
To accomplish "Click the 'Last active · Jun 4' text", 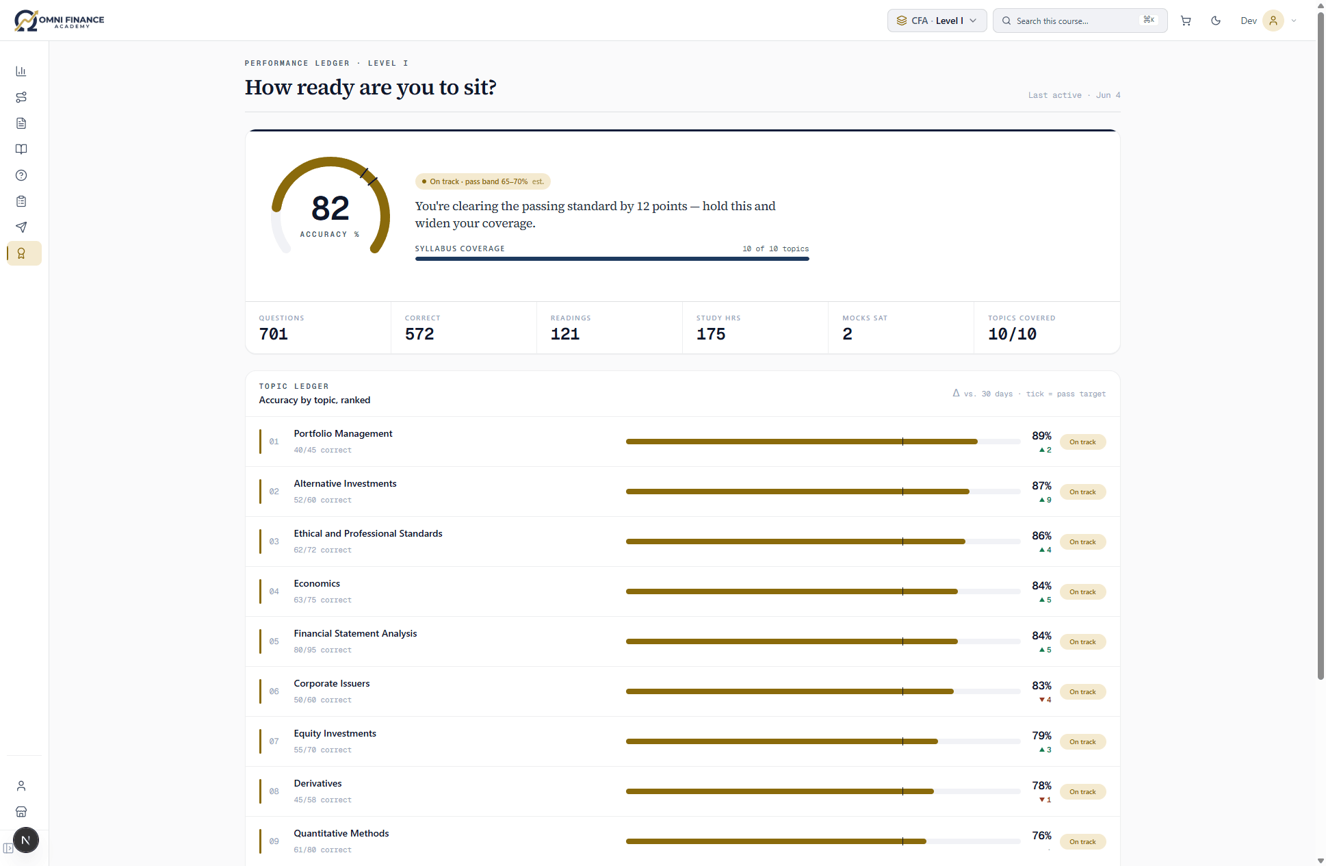I will coord(1074,95).
